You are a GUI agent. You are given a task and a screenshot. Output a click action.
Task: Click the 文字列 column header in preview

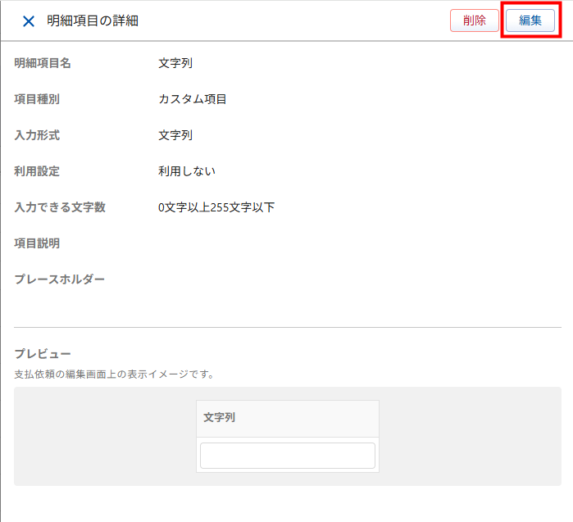click(220, 418)
